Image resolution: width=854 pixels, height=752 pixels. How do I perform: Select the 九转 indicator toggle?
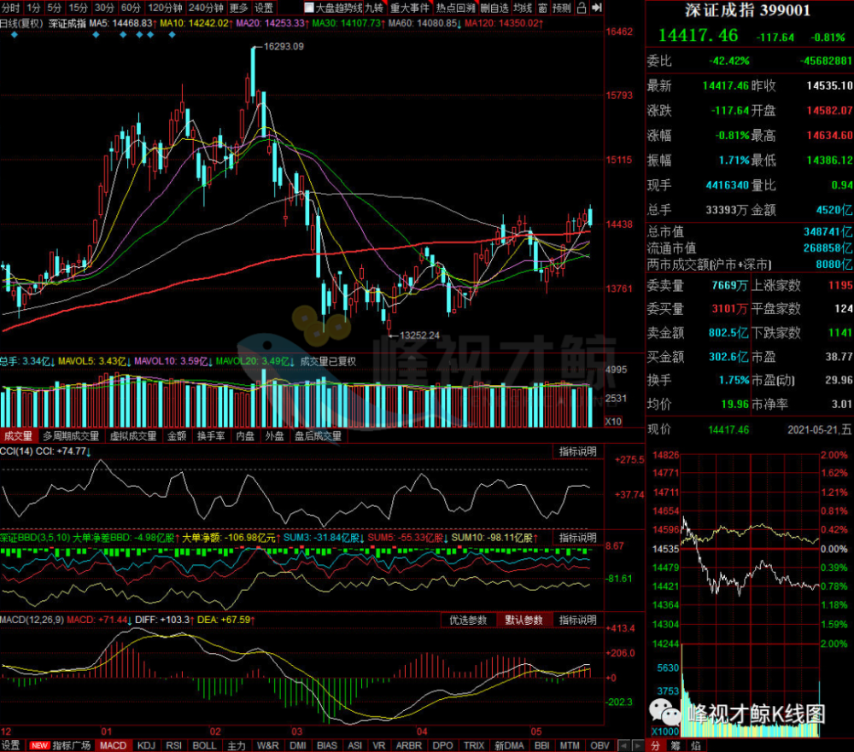click(374, 8)
